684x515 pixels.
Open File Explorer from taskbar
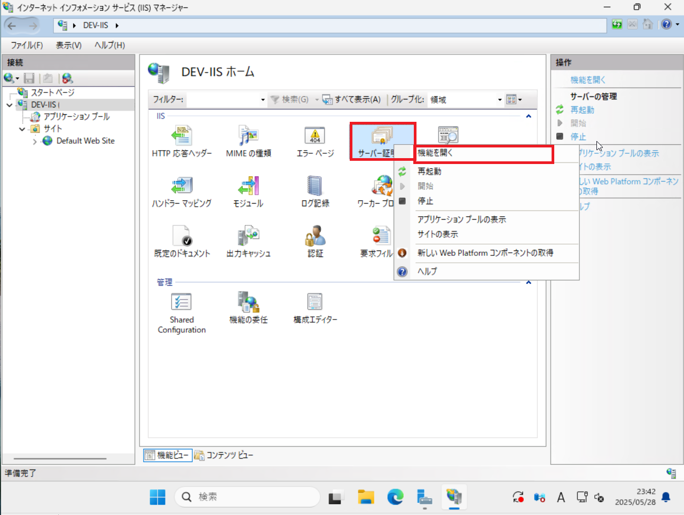coord(366,497)
